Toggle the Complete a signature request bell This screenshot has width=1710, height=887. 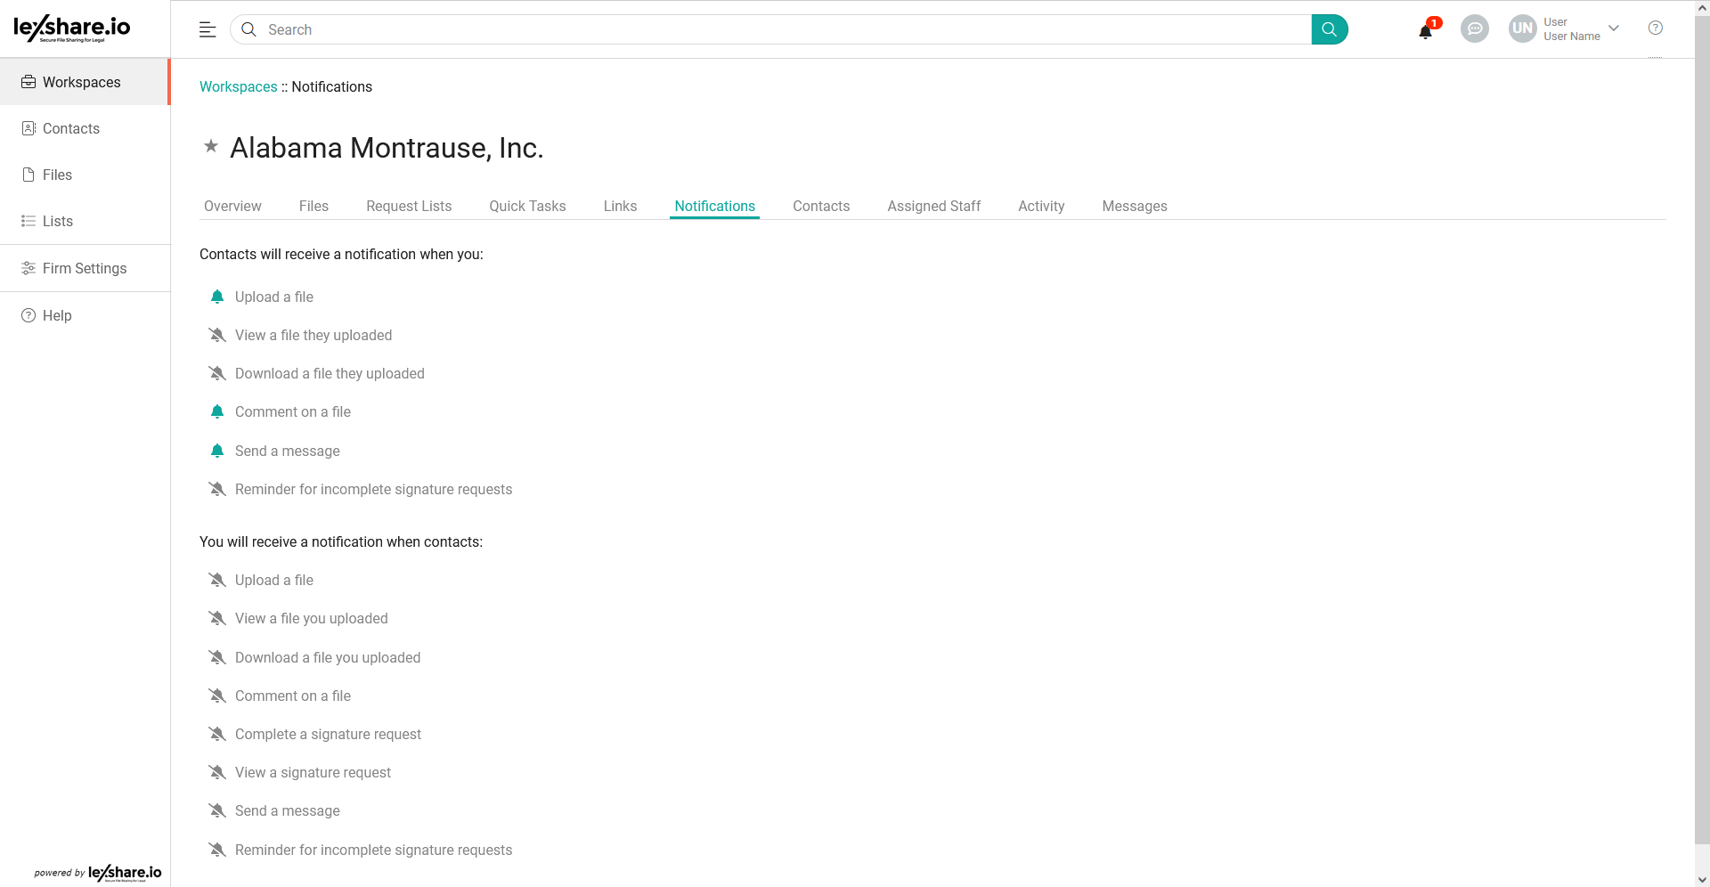tap(217, 735)
